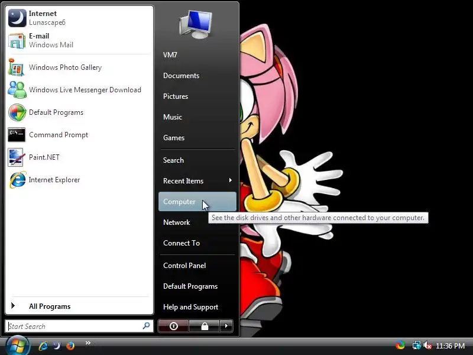Lock the computer with padlock button
Image resolution: width=473 pixels, height=355 pixels.
[x=205, y=326]
